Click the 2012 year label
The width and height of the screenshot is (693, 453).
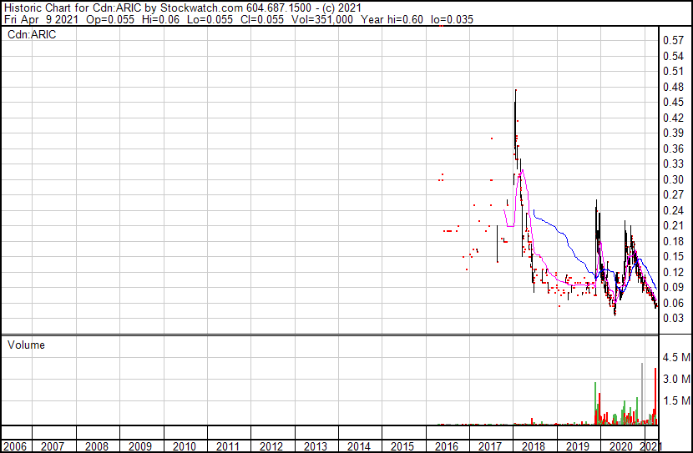(271, 446)
